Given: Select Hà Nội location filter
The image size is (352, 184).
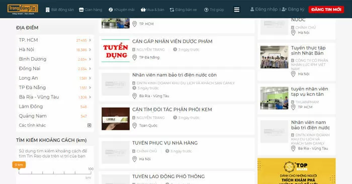Looking at the screenshot, I should [27, 50].
